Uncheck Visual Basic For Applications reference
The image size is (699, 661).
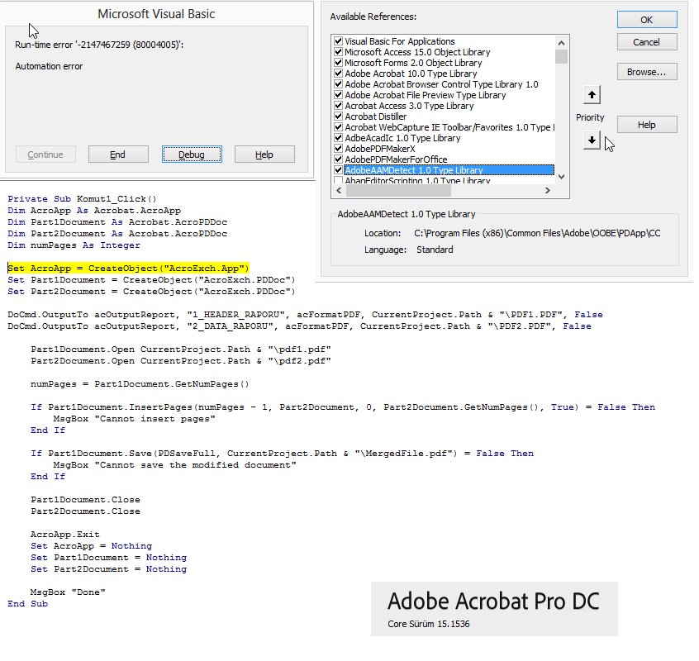point(338,41)
